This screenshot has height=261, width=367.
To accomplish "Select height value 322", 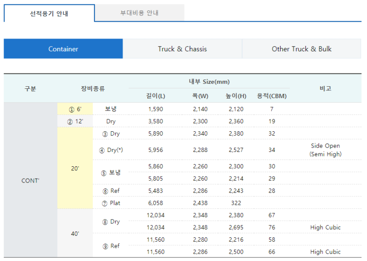I will tap(236, 203).
